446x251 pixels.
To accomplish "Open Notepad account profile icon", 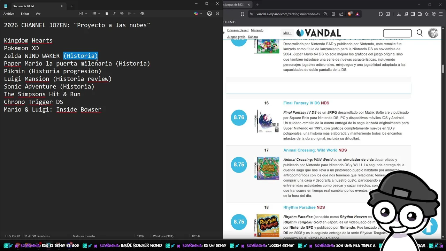I will pos(209,14).
